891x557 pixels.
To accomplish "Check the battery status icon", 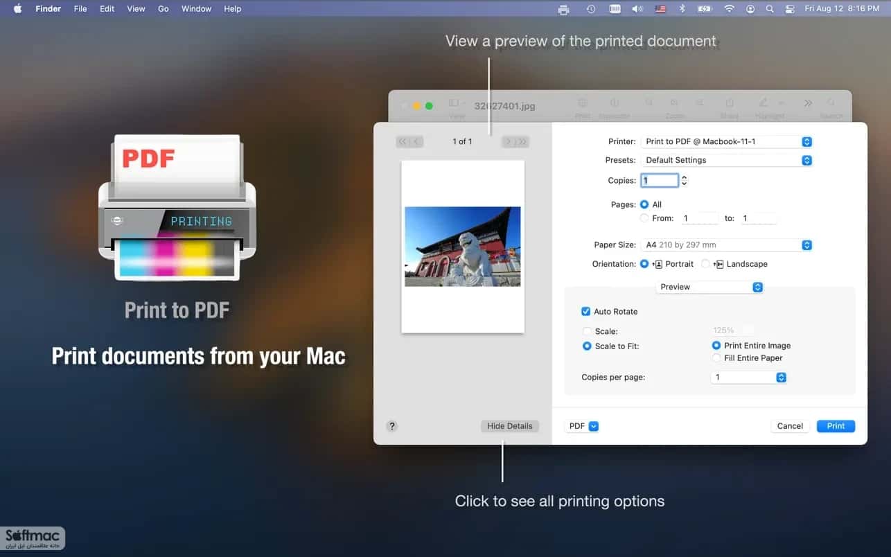I will click(x=705, y=9).
